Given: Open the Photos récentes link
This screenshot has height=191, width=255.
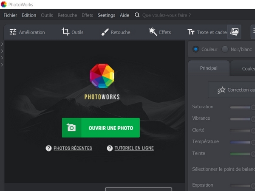Looking at the screenshot, I should coord(73,148).
